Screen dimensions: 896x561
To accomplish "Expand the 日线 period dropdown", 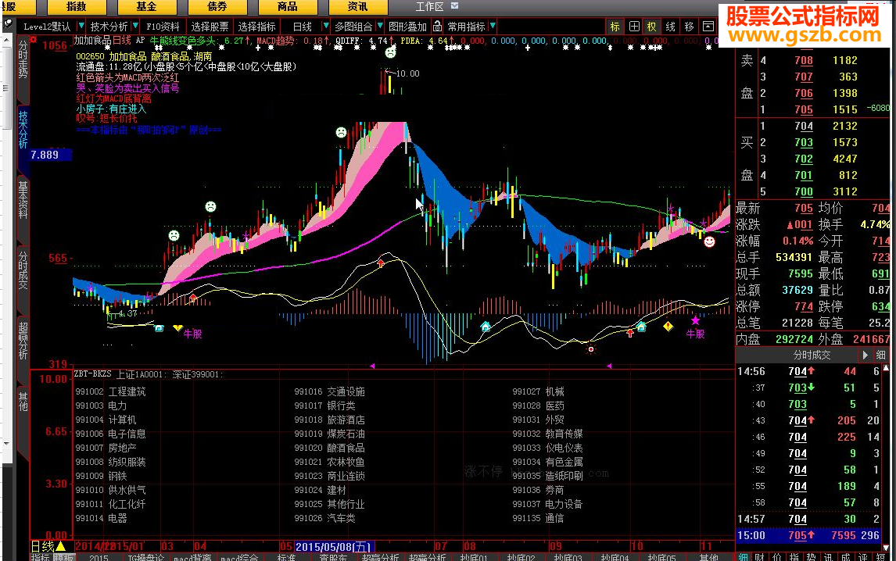I will [324, 27].
